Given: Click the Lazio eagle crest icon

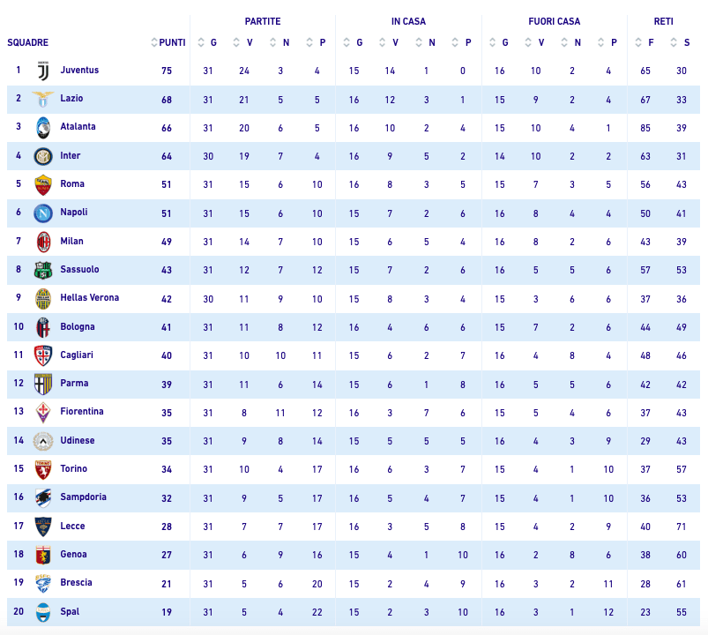Looking at the screenshot, I should tap(42, 99).
